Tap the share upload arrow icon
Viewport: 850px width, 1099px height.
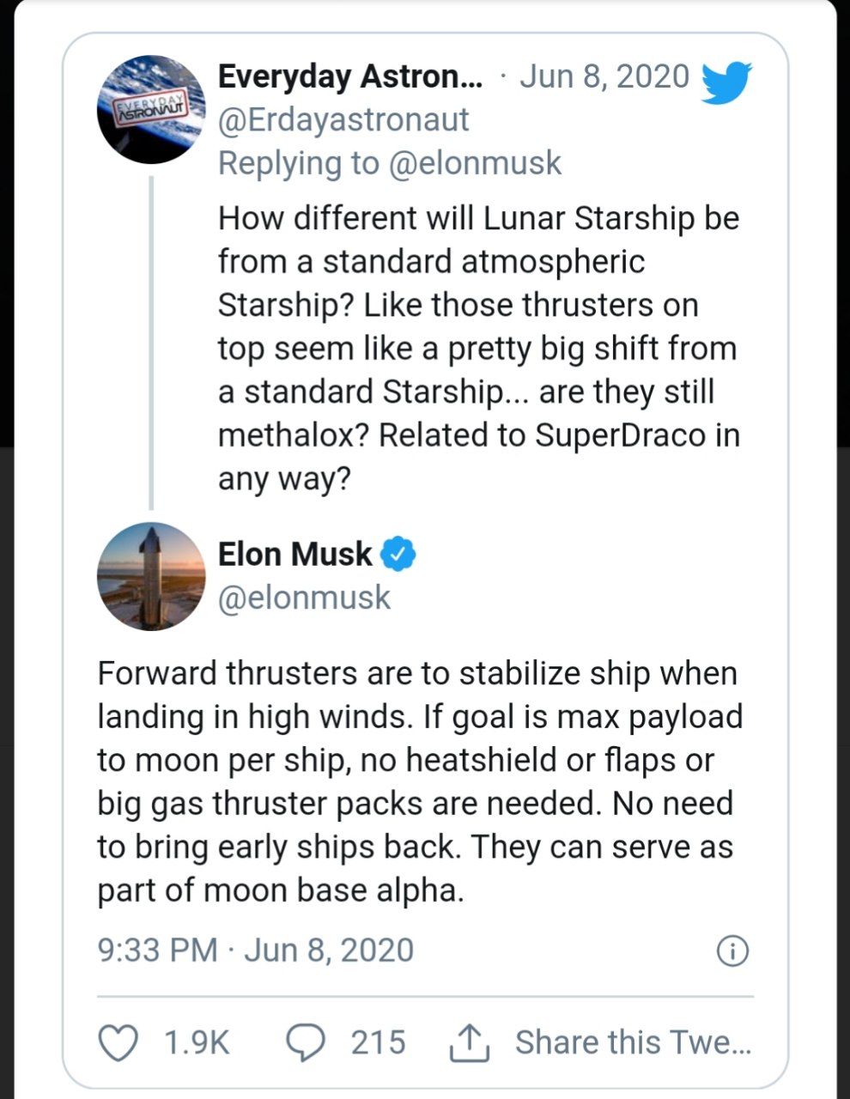pyautogui.click(x=470, y=1041)
